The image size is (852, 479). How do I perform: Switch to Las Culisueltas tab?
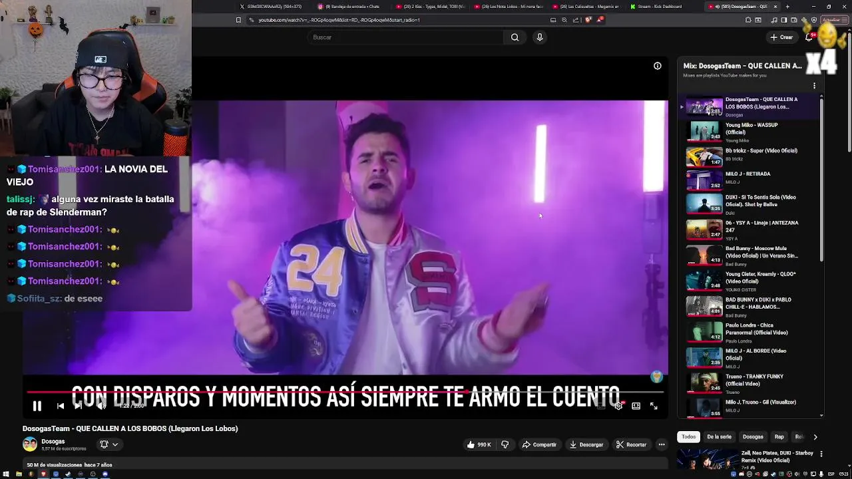point(587,7)
